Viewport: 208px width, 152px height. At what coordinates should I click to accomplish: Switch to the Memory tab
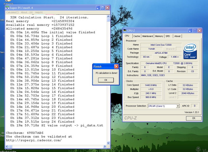tap(159, 36)
